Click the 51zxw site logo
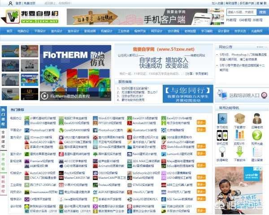The height and width of the screenshot is (215, 269). (x=30, y=17)
